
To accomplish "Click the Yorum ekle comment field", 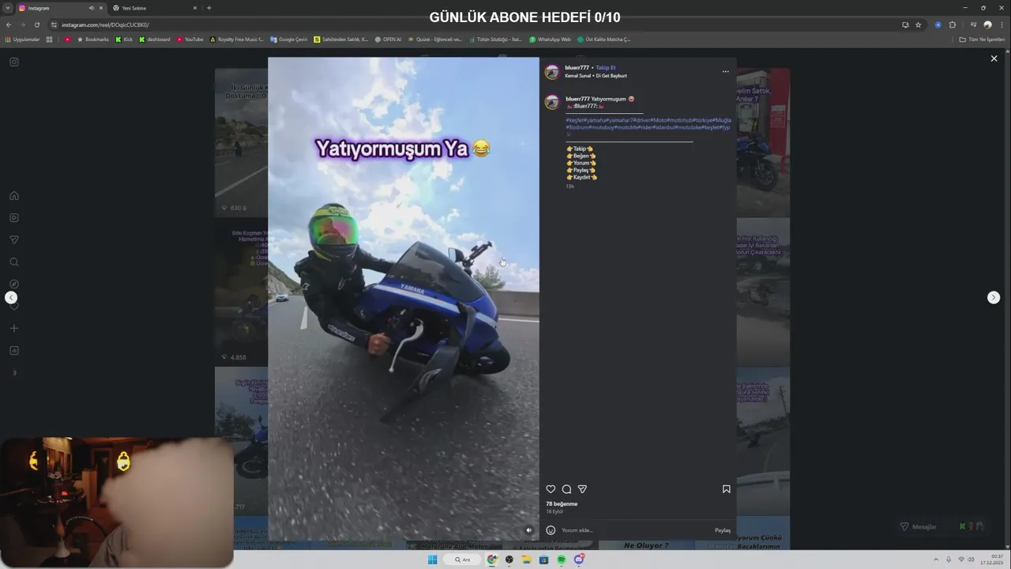I will (x=636, y=530).
